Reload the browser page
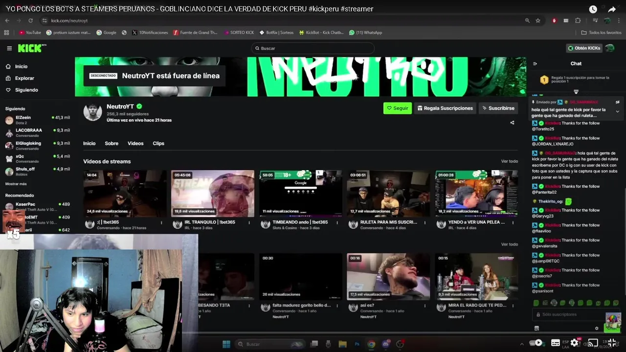This screenshot has width=626, height=352. [30, 21]
